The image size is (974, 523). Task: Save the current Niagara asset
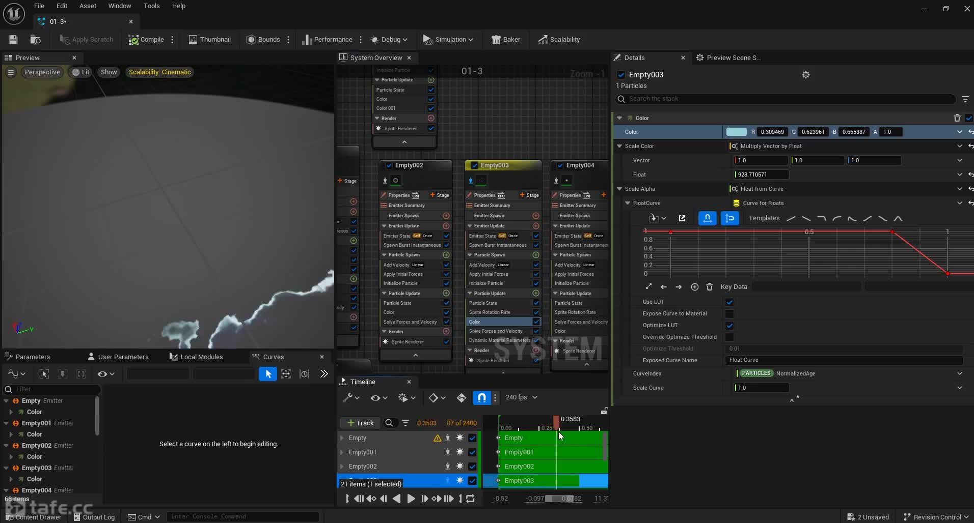pyautogui.click(x=13, y=40)
